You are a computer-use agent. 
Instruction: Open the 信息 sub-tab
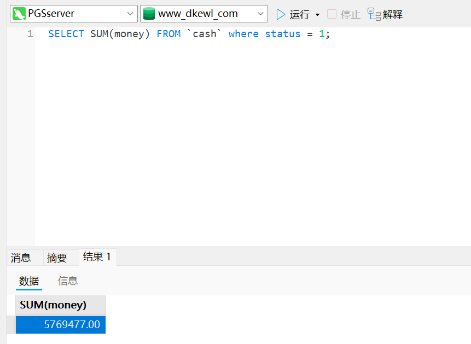(68, 281)
